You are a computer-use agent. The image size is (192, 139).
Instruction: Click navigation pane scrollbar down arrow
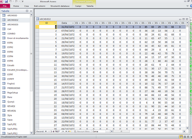point(31,133)
